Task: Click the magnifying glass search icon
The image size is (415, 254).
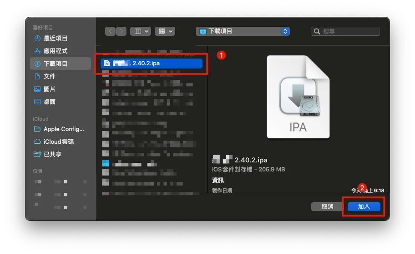Action: point(317,31)
